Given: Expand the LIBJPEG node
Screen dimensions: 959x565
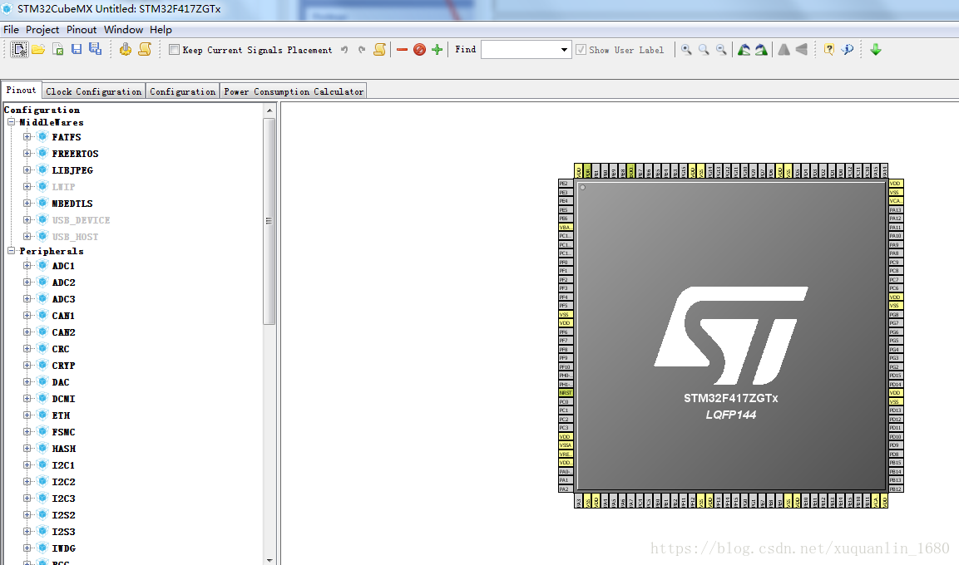Looking at the screenshot, I should 27,169.
